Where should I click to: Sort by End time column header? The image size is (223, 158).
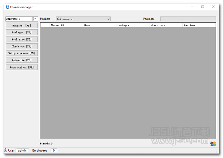pos(199,25)
